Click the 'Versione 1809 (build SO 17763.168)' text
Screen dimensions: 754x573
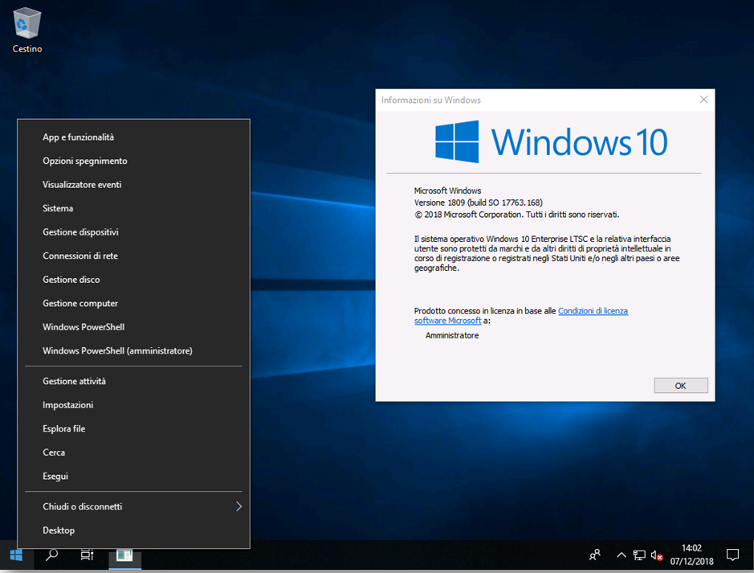tap(478, 203)
